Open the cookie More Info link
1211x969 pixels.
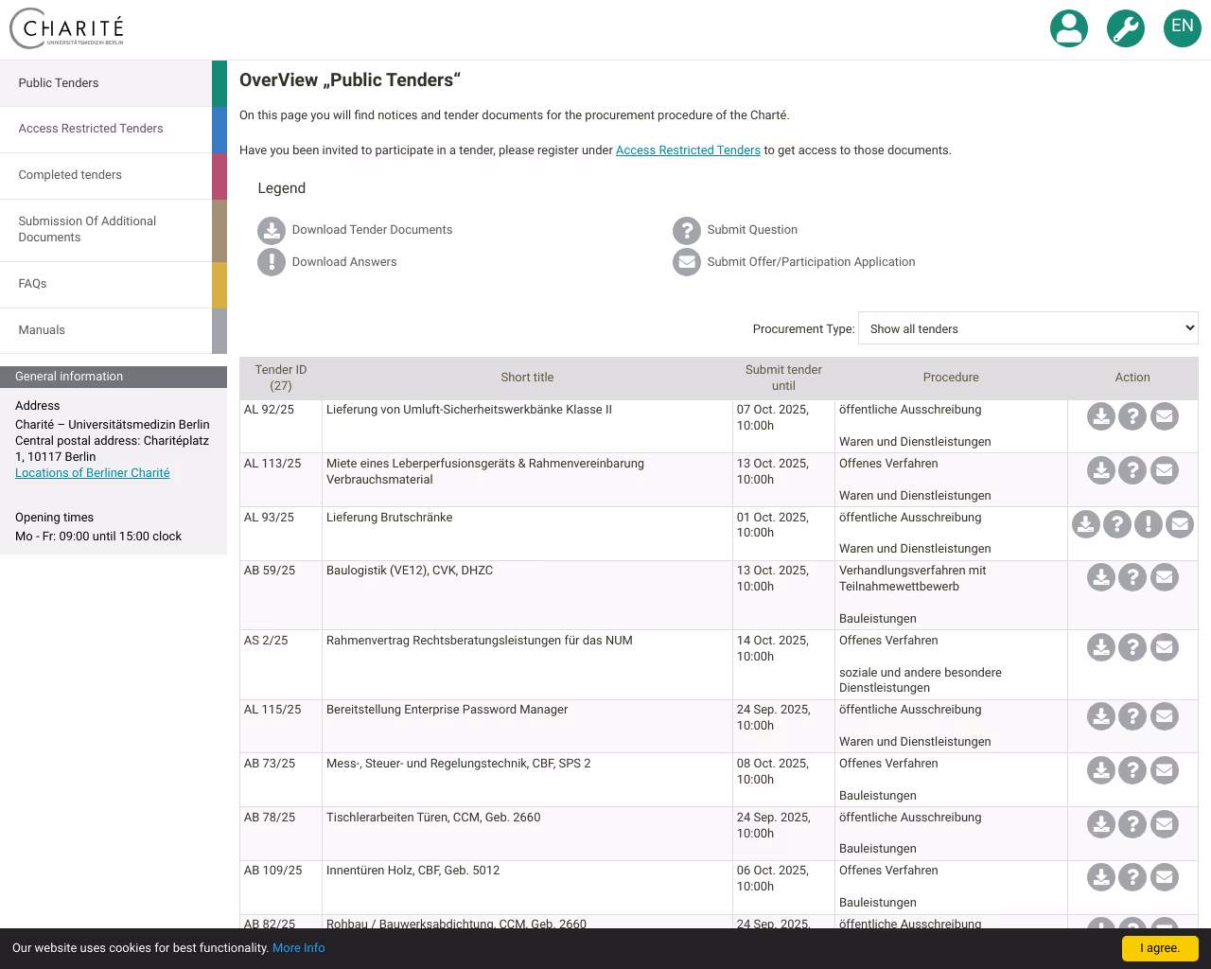tap(298, 948)
